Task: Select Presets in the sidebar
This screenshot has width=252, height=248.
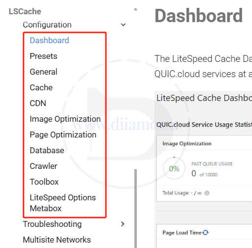Action: click(44, 56)
